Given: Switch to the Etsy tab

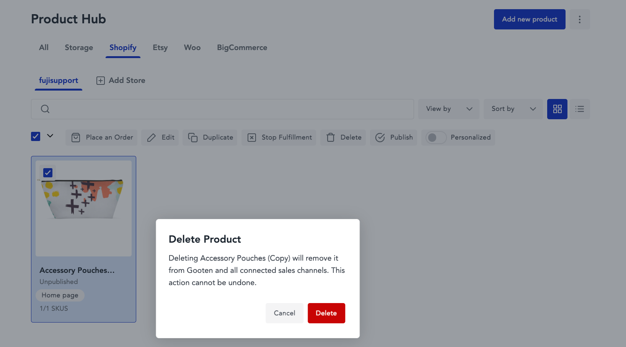Looking at the screenshot, I should coord(160,48).
